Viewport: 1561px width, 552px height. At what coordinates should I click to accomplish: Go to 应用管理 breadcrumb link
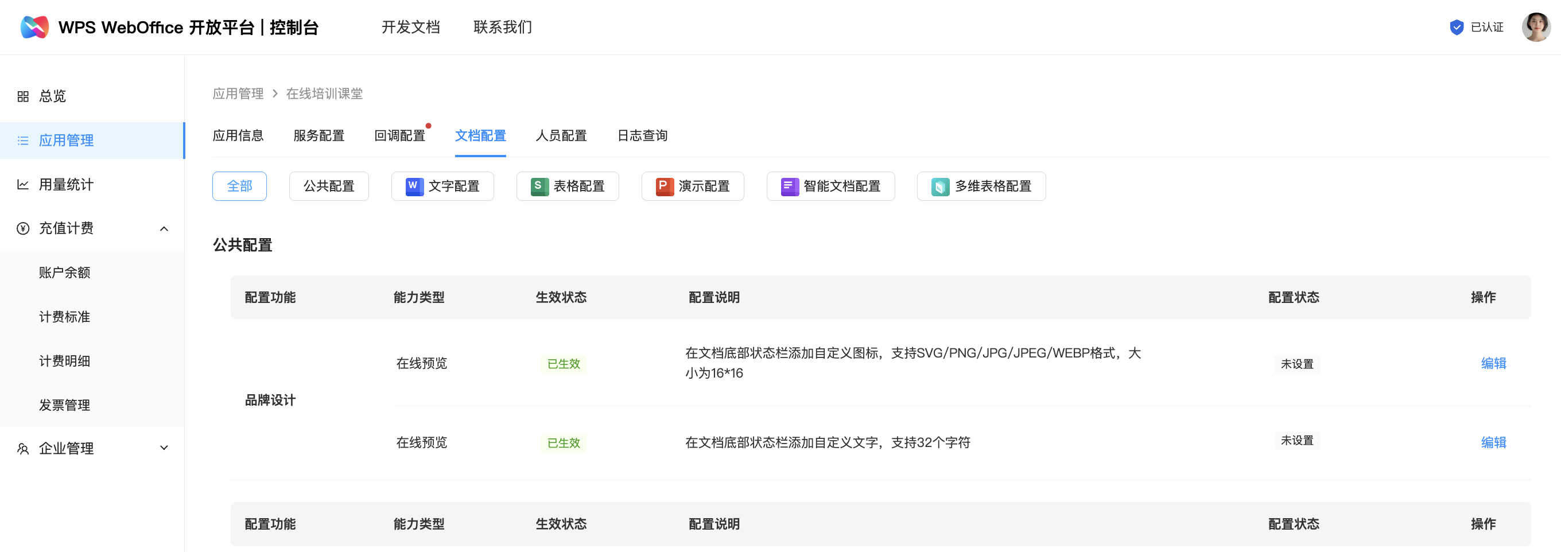(238, 94)
